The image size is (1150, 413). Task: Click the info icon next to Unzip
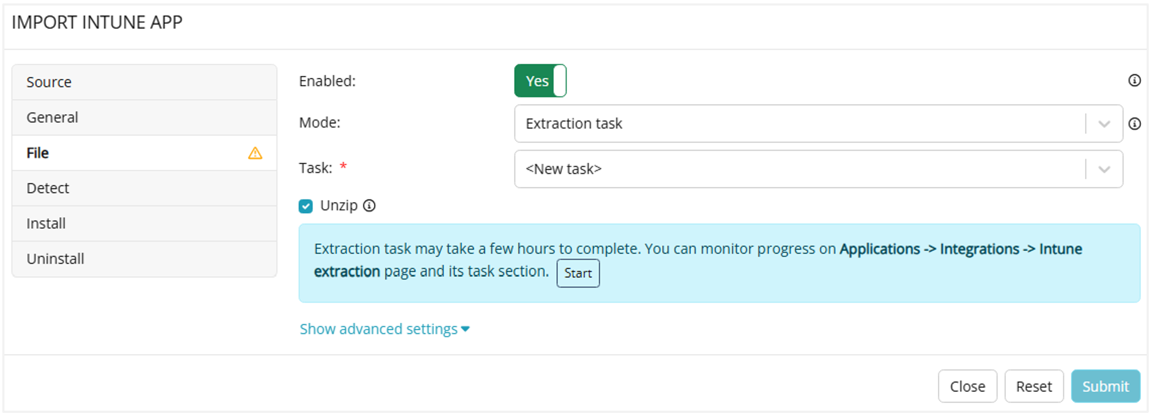[x=369, y=205]
